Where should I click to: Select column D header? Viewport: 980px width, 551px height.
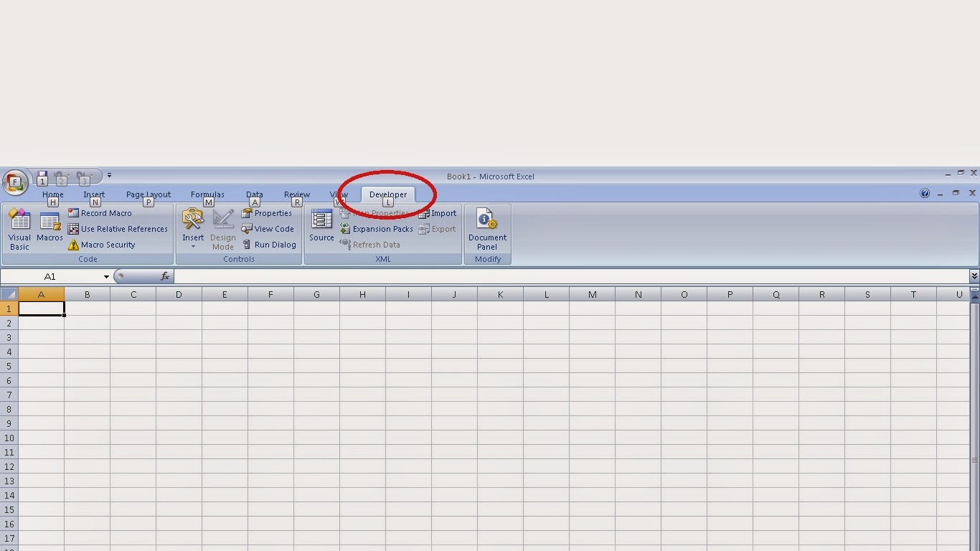point(179,294)
